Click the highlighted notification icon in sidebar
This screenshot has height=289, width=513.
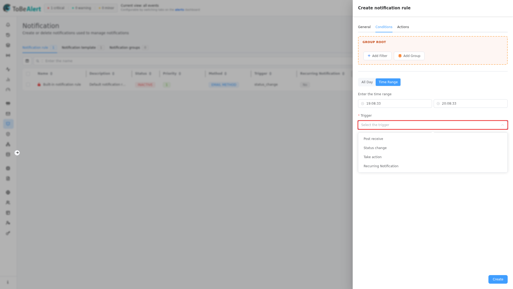pyautogui.click(x=8, y=124)
